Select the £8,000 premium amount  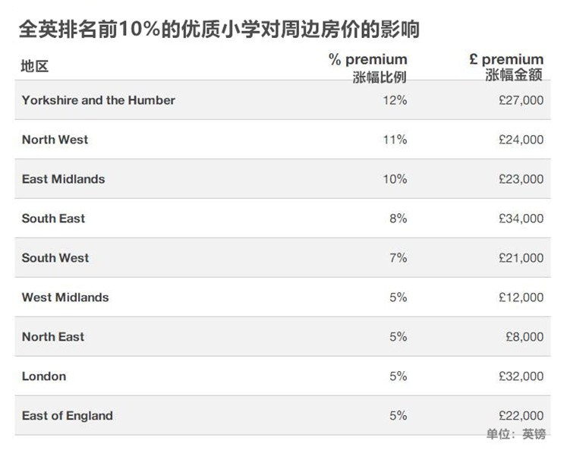click(524, 337)
